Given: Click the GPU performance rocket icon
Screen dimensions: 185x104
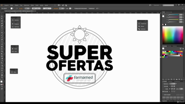Looking at the screenshot, I should point(63,5).
